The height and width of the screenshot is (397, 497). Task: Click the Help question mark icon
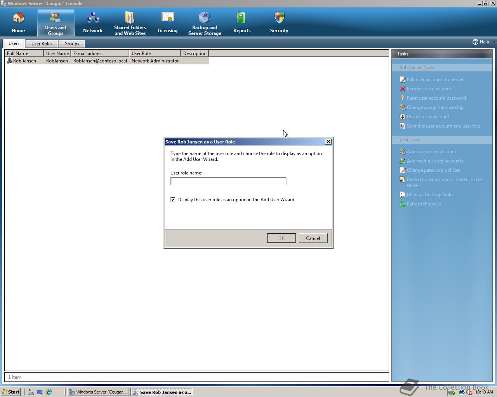click(475, 42)
